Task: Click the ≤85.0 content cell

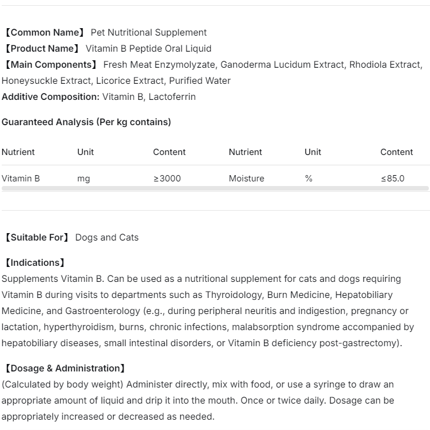Action: point(393,178)
